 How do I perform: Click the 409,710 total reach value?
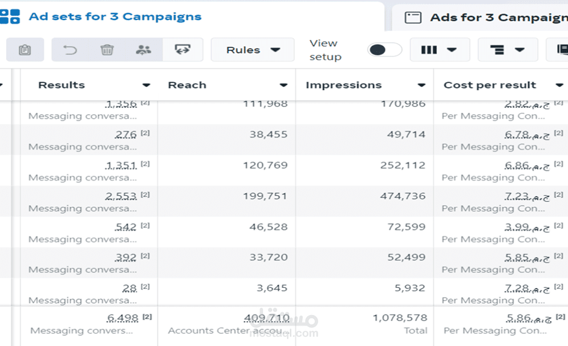267,318
